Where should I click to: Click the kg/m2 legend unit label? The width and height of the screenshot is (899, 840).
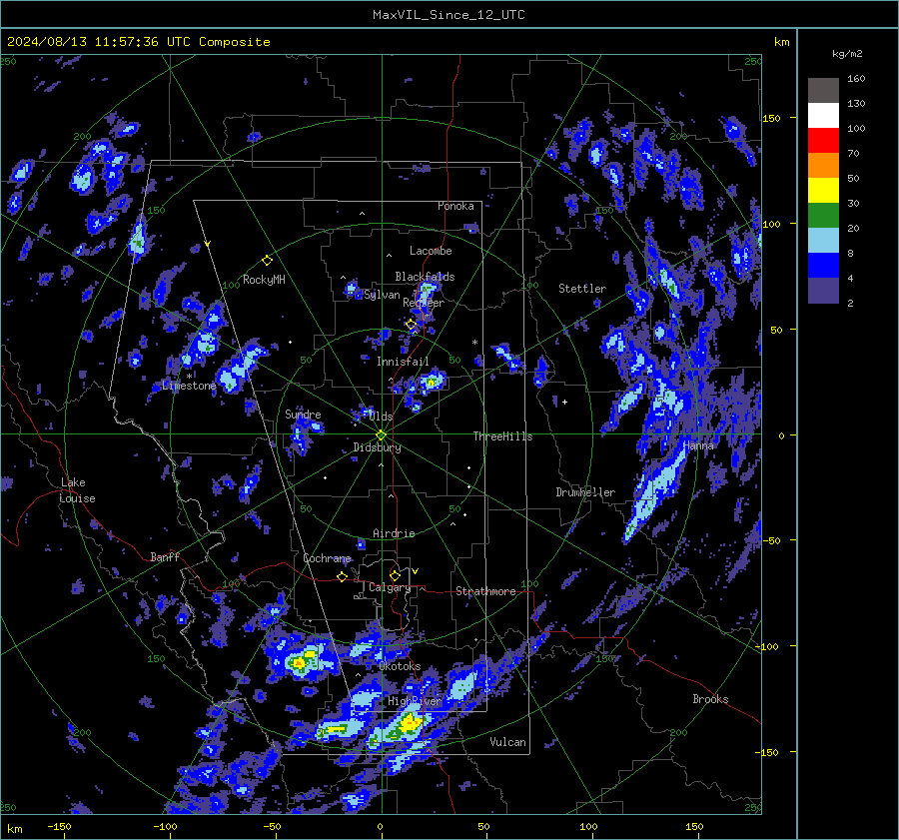click(x=847, y=54)
